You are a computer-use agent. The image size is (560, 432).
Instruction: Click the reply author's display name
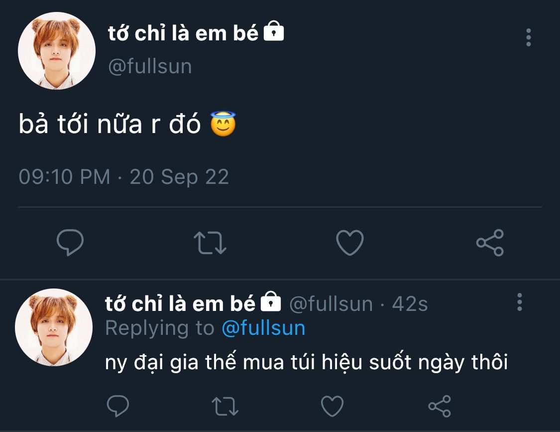click(x=180, y=303)
